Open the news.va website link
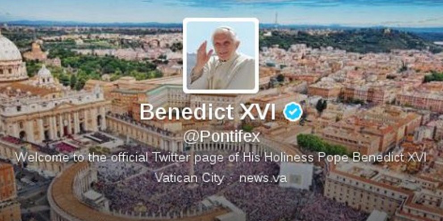 tap(263, 178)
